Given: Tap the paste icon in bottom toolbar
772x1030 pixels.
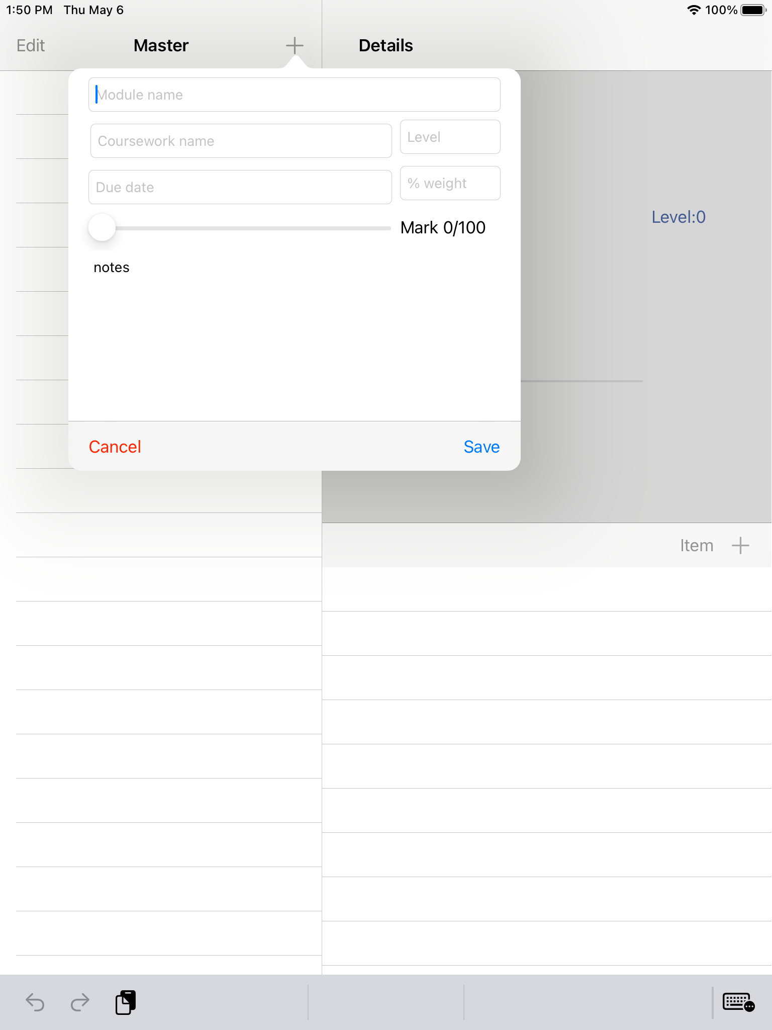Looking at the screenshot, I should (125, 1003).
